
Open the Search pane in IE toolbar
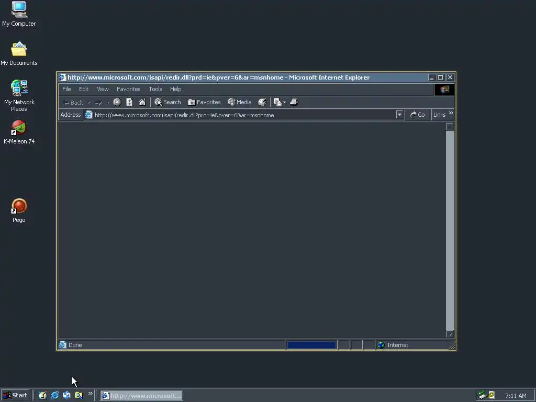click(167, 102)
